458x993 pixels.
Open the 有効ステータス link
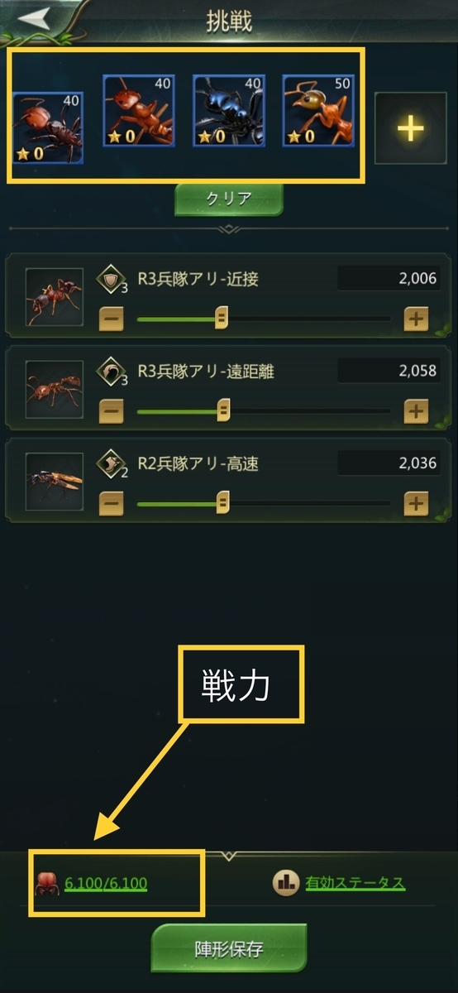(355, 883)
